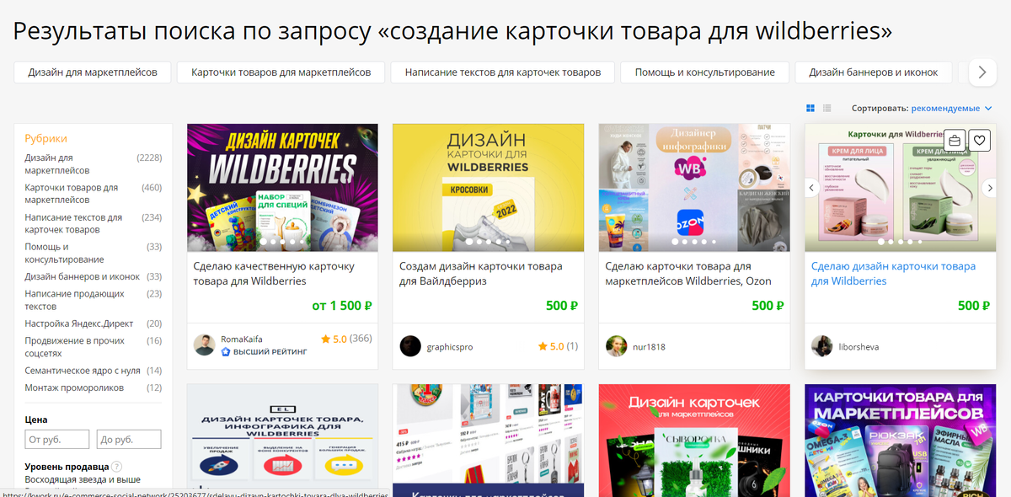This screenshot has width=1011, height=497.
Task: Open the 'рекомендуемые' sort dropdown
Action: pyautogui.click(x=951, y=109)
